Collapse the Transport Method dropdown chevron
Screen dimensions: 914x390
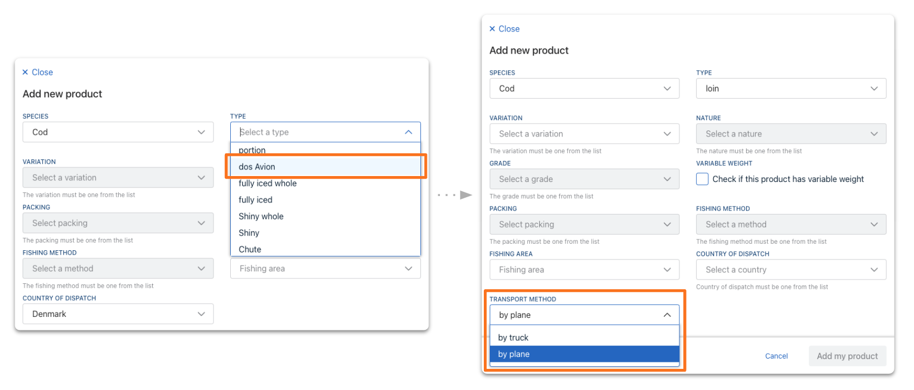pyautogui.click(x=667, y=315)
